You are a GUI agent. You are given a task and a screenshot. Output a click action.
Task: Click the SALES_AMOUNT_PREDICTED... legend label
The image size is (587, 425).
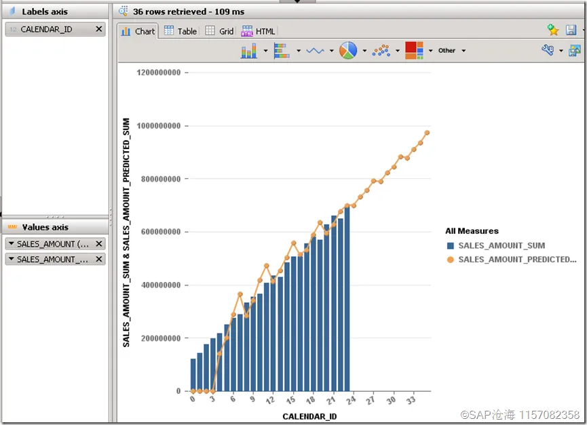click(517, 260)
